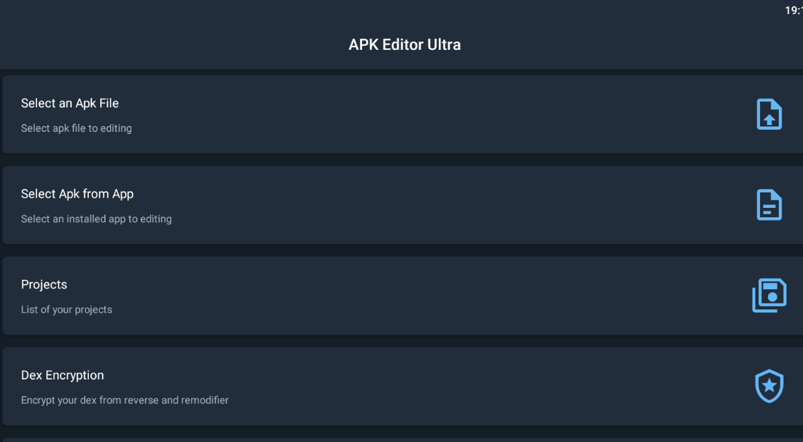Click 'Select apk file to editing' description
This screenshot has height=442, width=803.
coord(76,128)
